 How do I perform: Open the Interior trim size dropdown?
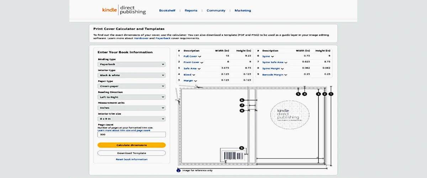tap(132, 119)
